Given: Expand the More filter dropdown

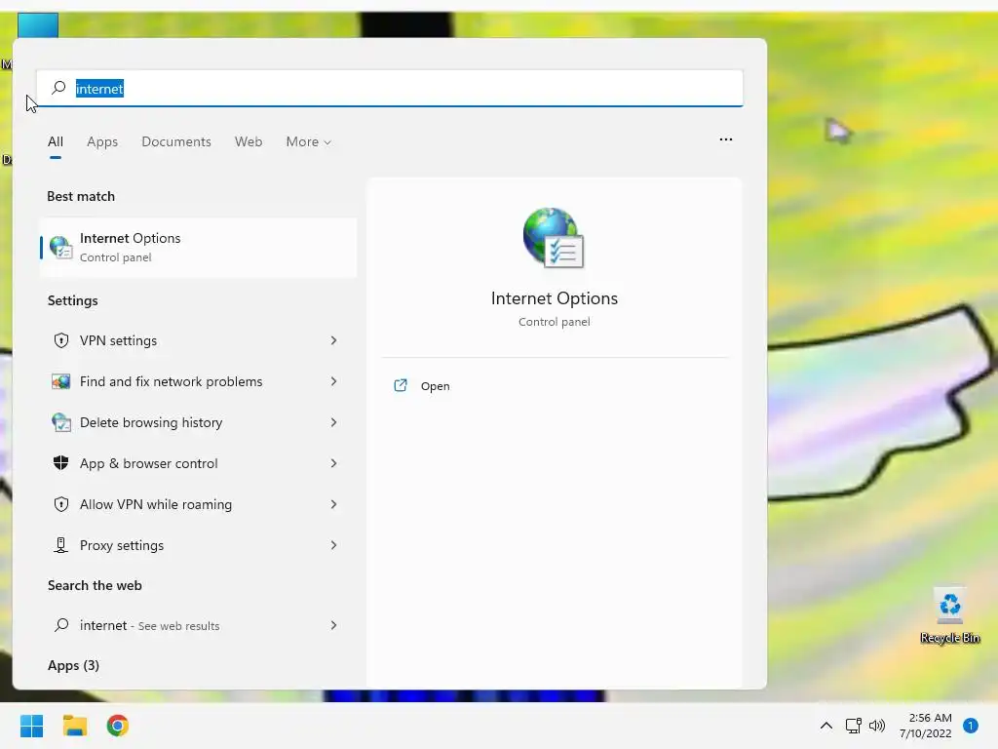Looking at the screenshot, I should tap(309, 141).
